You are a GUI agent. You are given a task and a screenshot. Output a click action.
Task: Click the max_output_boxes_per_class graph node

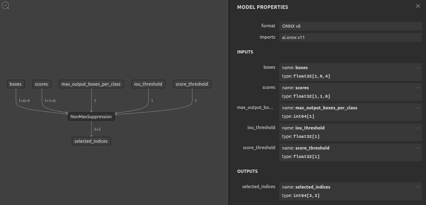tap(91, 84)
